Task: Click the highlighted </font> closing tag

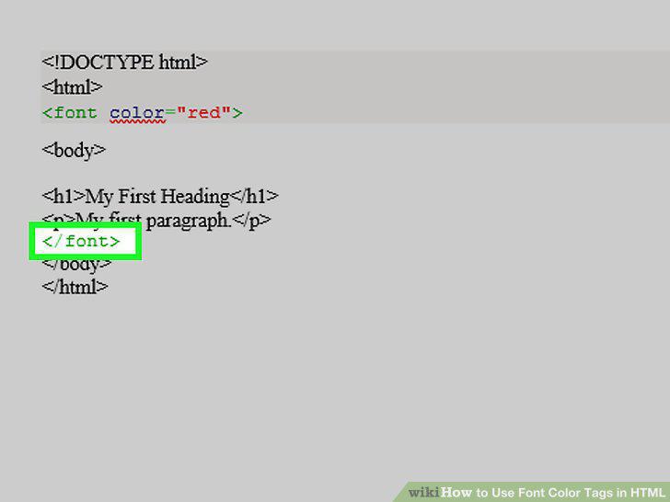Action: click(81, 242)
